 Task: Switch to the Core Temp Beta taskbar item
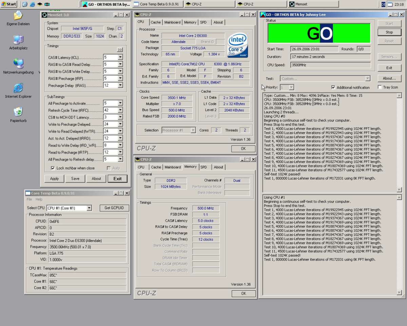tap(158, 4)
